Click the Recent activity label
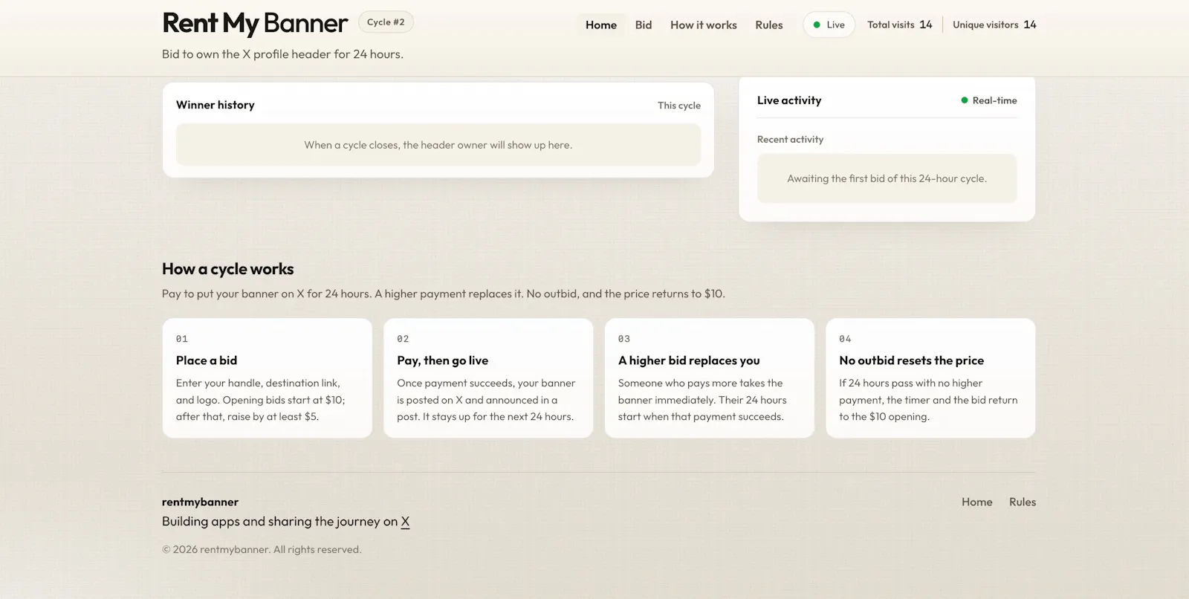This screenshot has height=599, width=1189. coord(790,140)
